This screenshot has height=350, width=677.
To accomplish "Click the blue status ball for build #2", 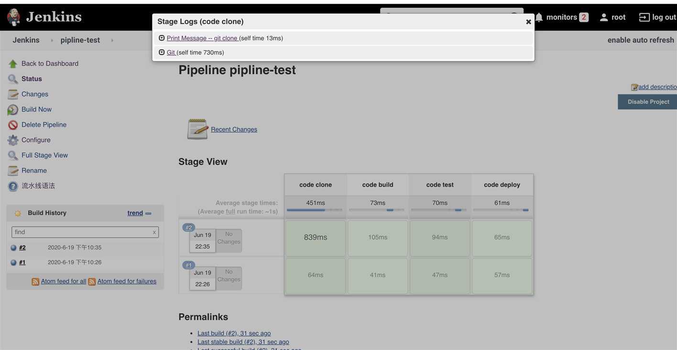I will [13, 248].
